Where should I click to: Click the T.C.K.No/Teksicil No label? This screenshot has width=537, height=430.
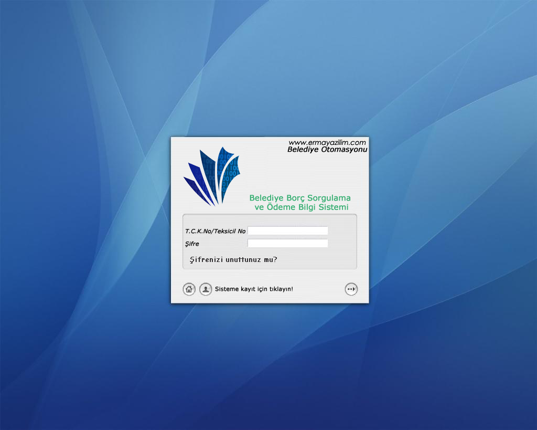[215, 231]
